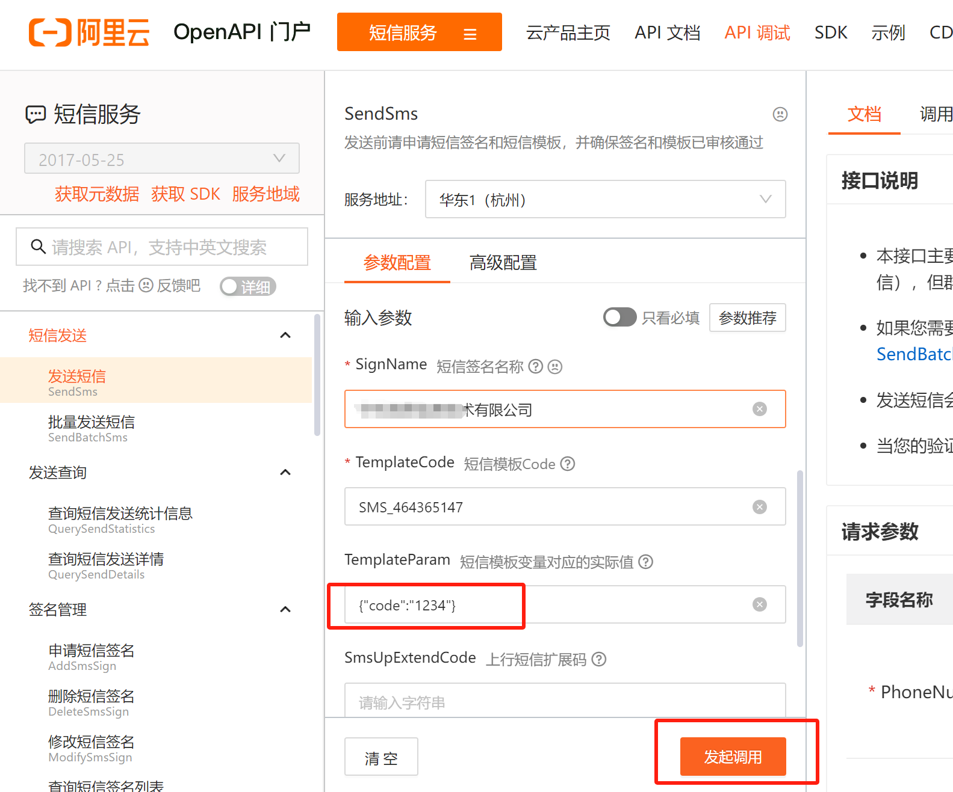Viewport: 953px width, 792px height.
Task: Click the search magnifier icon
Action: [38, 247]
